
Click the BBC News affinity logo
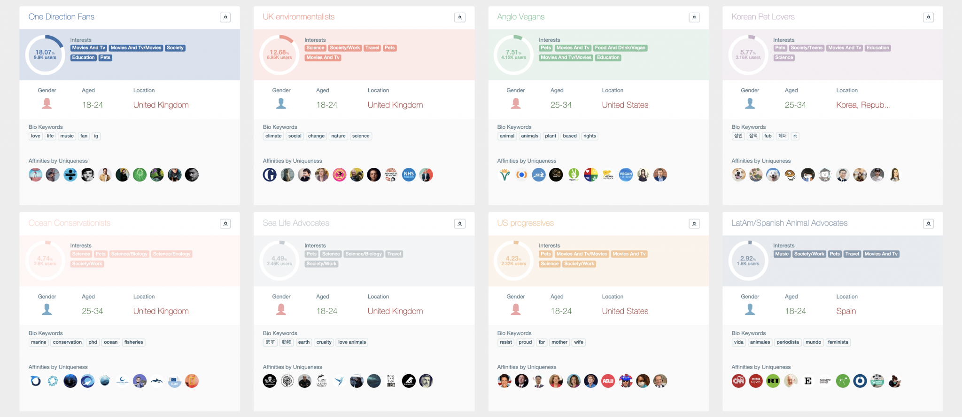(756, 381)
